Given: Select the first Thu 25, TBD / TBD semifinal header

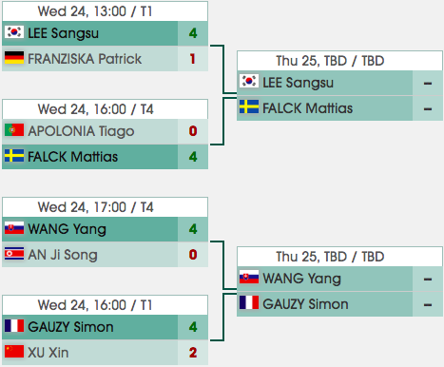Looking at the screenshot, I should click(339, 61).
